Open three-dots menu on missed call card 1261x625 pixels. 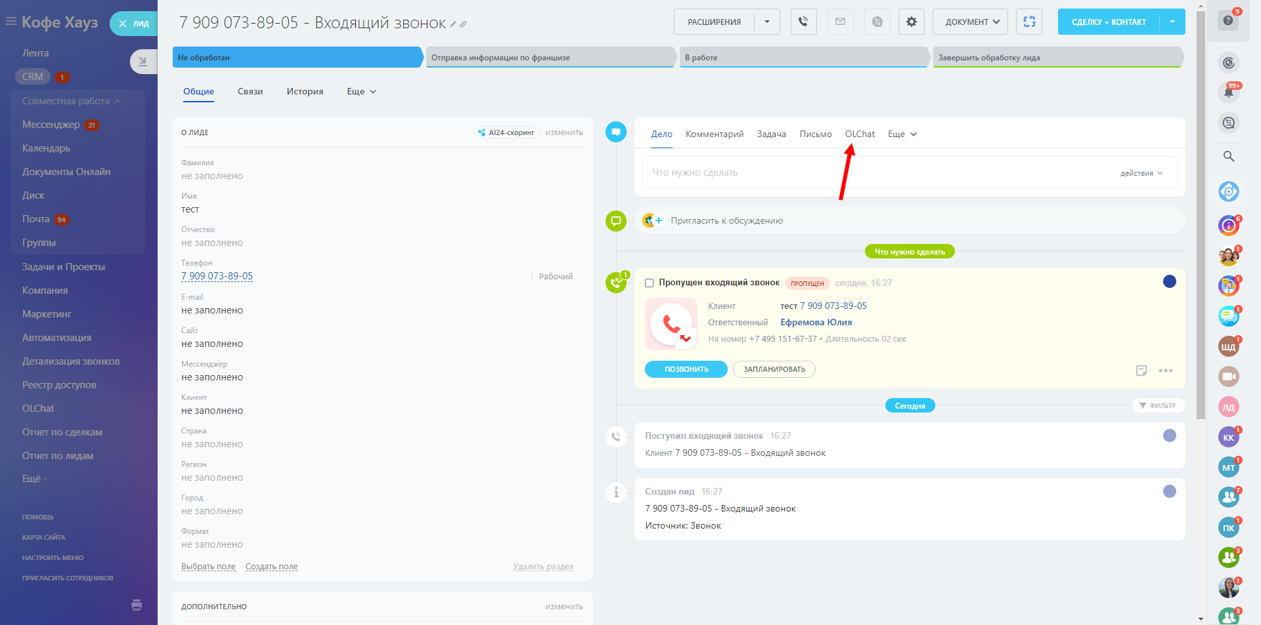pos(1165,371)
